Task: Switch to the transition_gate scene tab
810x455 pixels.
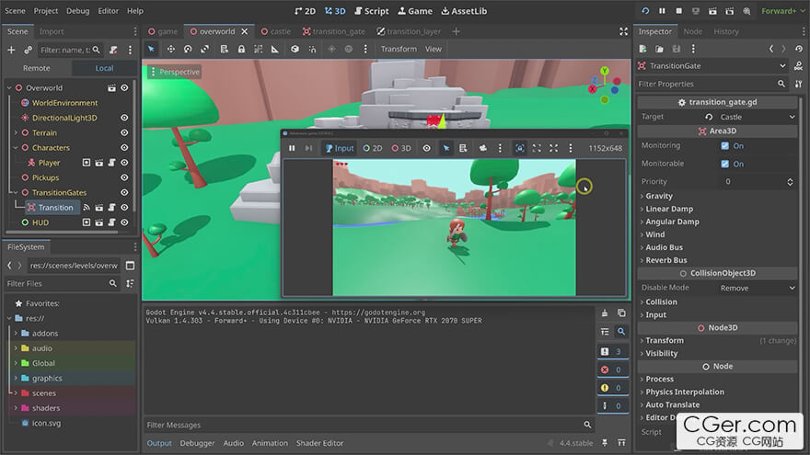Action: 334,31
